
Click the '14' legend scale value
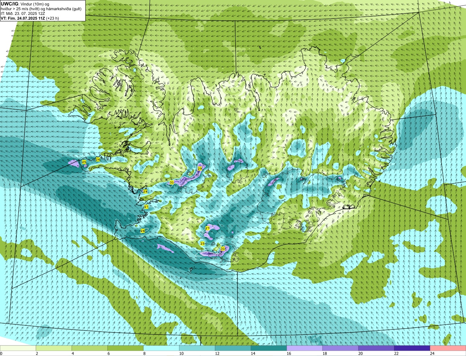[253, 353]
